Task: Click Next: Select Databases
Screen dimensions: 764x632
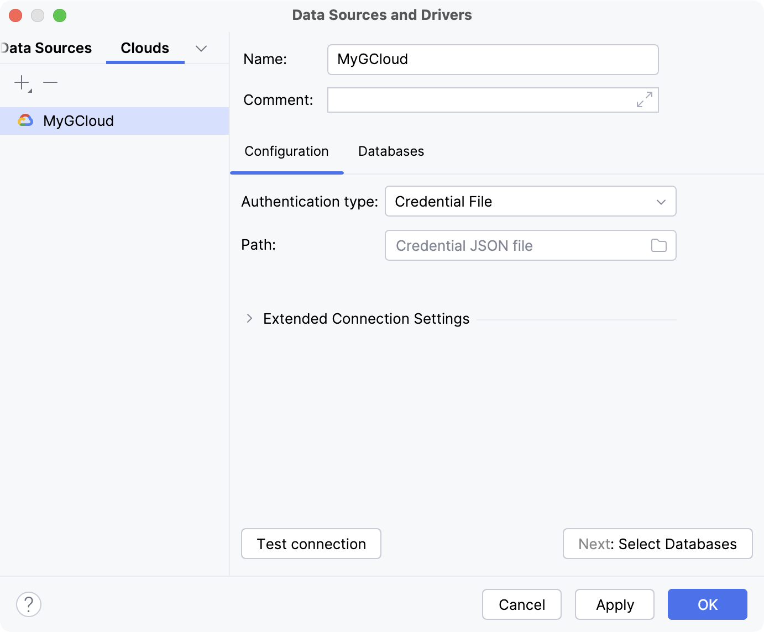Action: (657, 544)
